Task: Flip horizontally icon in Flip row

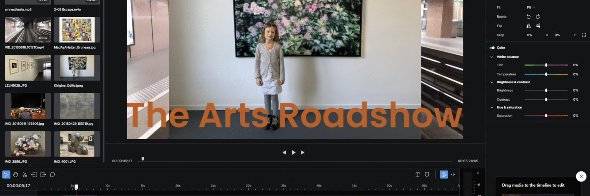Action: point(529,26)
